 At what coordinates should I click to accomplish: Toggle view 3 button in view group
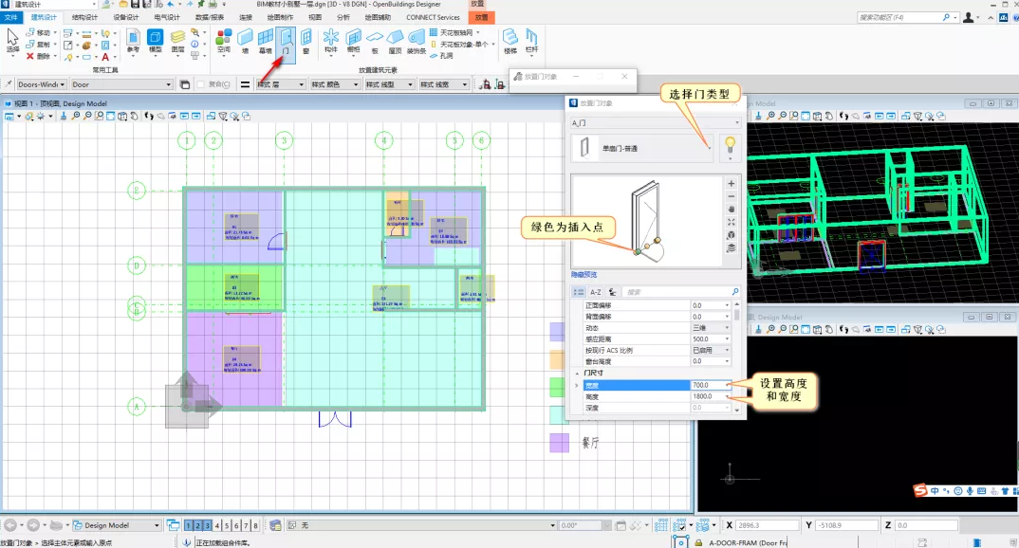pyautogui.click(x=207, y=525)
